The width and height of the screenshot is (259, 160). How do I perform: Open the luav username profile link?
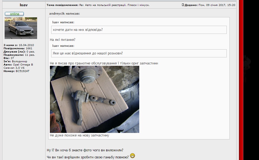tap(24, 5)
